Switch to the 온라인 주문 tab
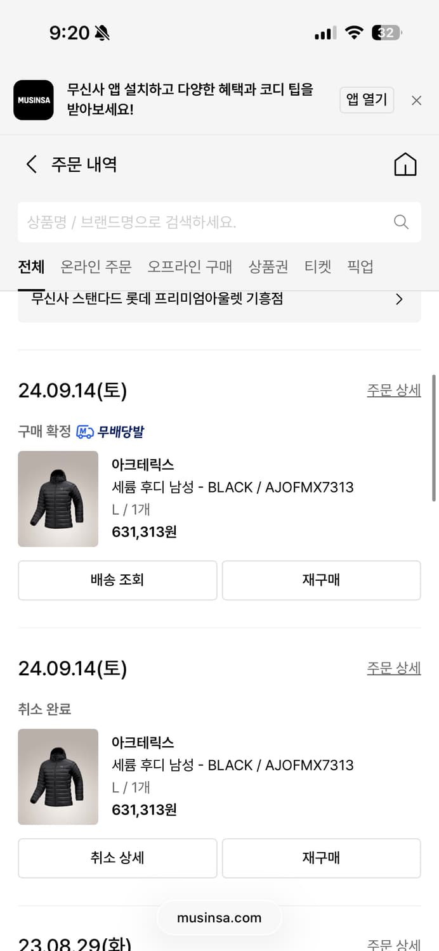 [x=95, y=267]
